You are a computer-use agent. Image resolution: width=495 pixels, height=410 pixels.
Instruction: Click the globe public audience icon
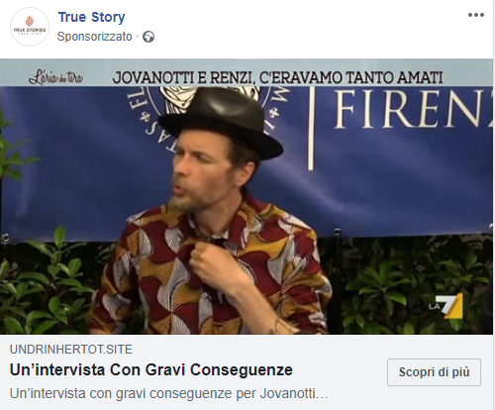point(148,37)
